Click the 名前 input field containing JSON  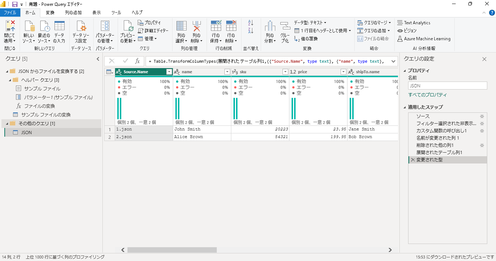(x=447, y=86)
